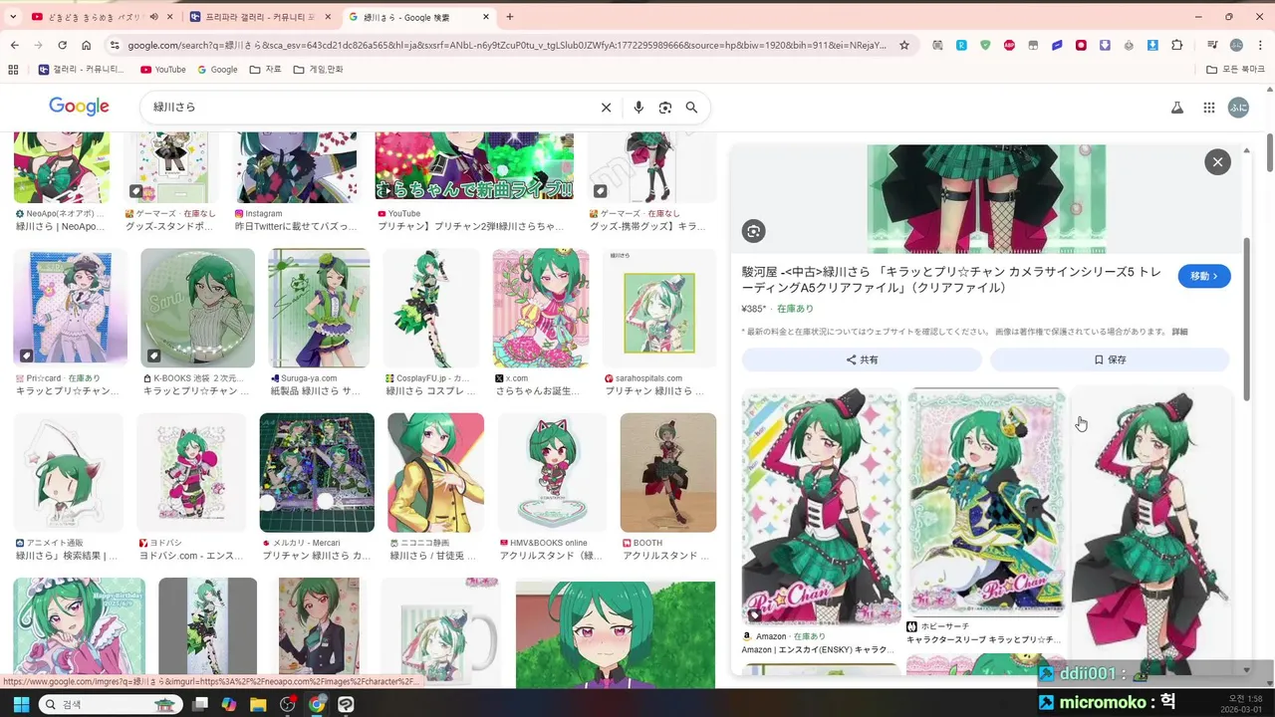Open the HMV&BOOKS online acrylic stand thumbnail
1275x717 pixels.
(552, 473)
